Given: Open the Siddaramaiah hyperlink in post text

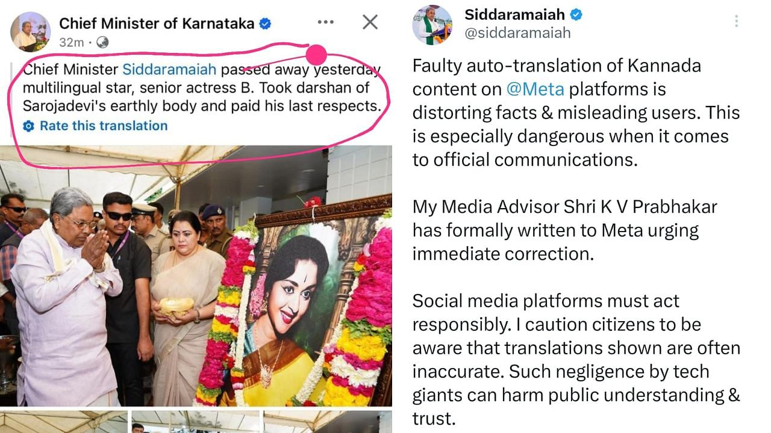Looking at the screenshot, I should click(x=169, y=70).
